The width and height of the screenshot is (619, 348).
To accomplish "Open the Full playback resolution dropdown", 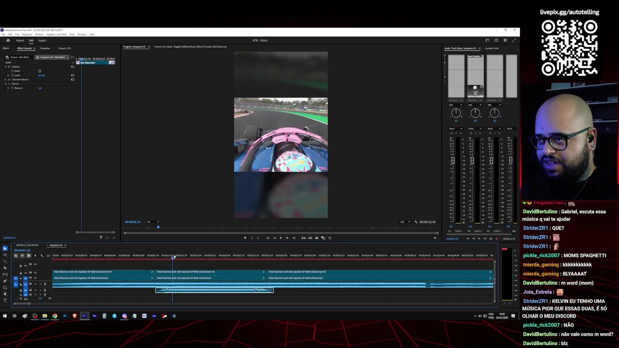I will pos(405,222).
